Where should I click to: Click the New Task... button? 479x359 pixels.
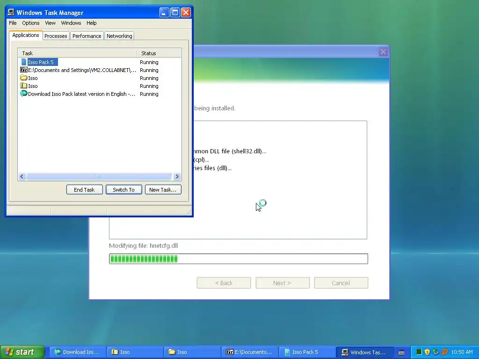[163, 190]
